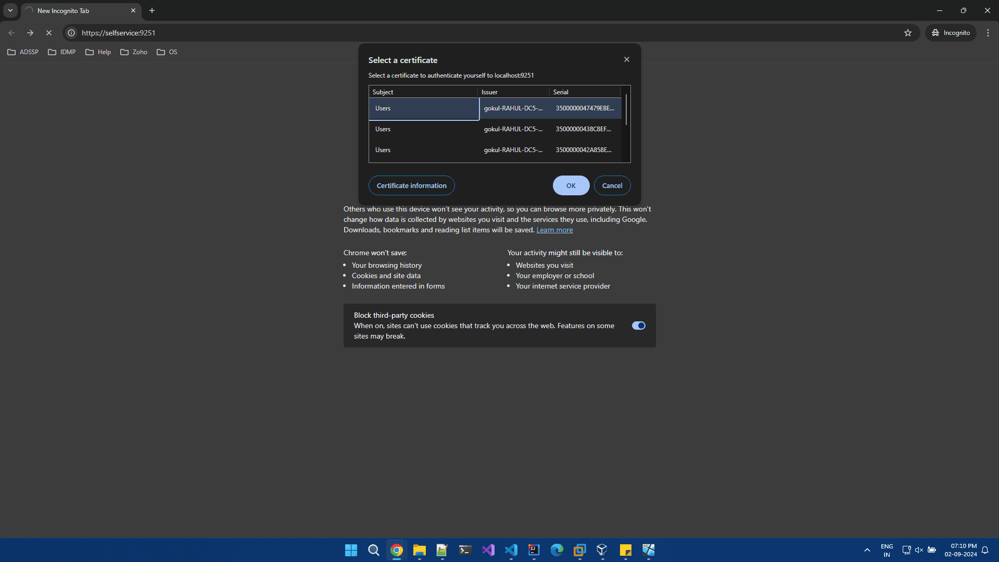Go back using the back arrow
The width and height of the screenshot is (999, 562).
tap(11, 33)
